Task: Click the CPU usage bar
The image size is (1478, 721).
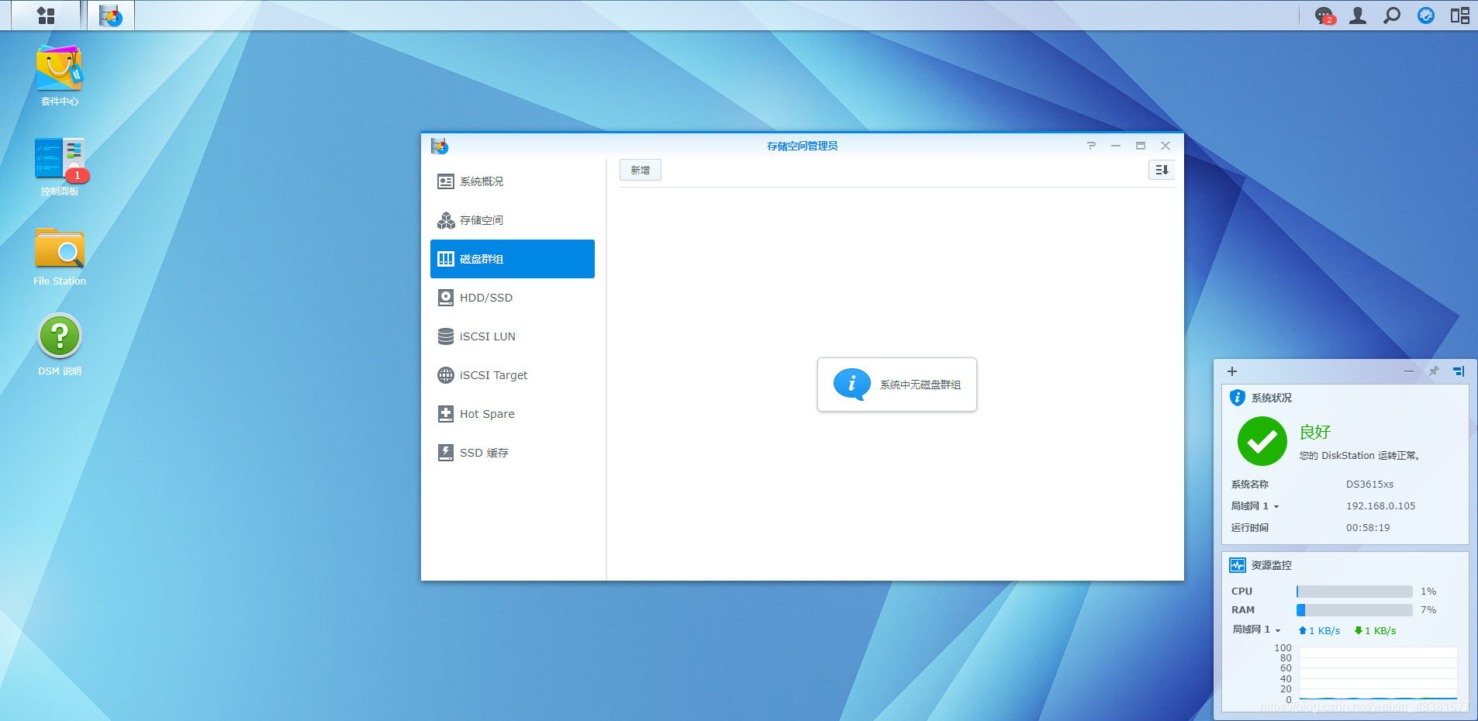Action: [1354, 592]
